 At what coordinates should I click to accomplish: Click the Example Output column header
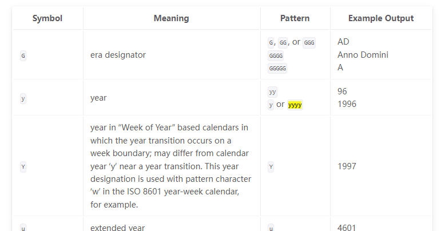tap(381, 18)
